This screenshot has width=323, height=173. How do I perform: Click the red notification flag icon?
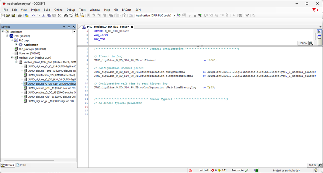click(314, 10)
